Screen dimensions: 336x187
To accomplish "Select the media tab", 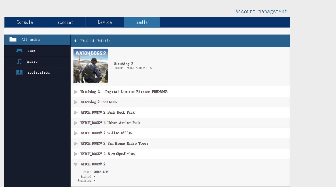I will tap(142, 22).
